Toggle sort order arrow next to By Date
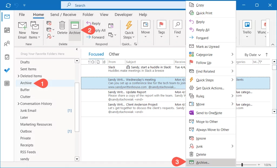 (x=267, y=55)
